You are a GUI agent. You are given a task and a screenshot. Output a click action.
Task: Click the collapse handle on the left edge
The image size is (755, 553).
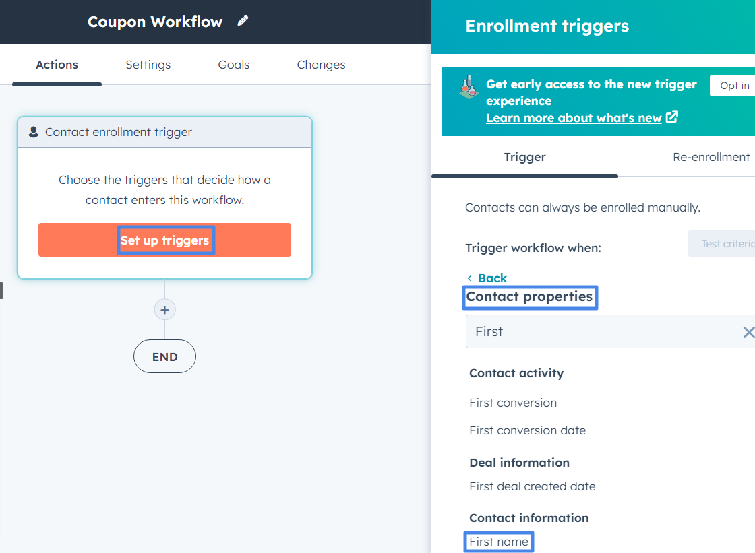pyautogui.click(x=2, y=290)
